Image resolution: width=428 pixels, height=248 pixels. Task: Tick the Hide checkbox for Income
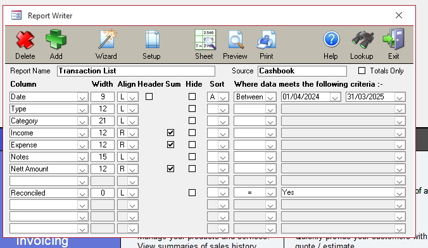click(x=192, y=133)
